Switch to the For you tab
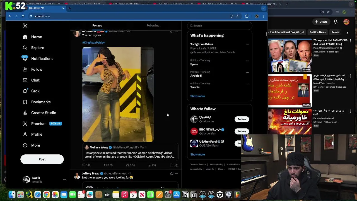 click(x=97, y=25)
